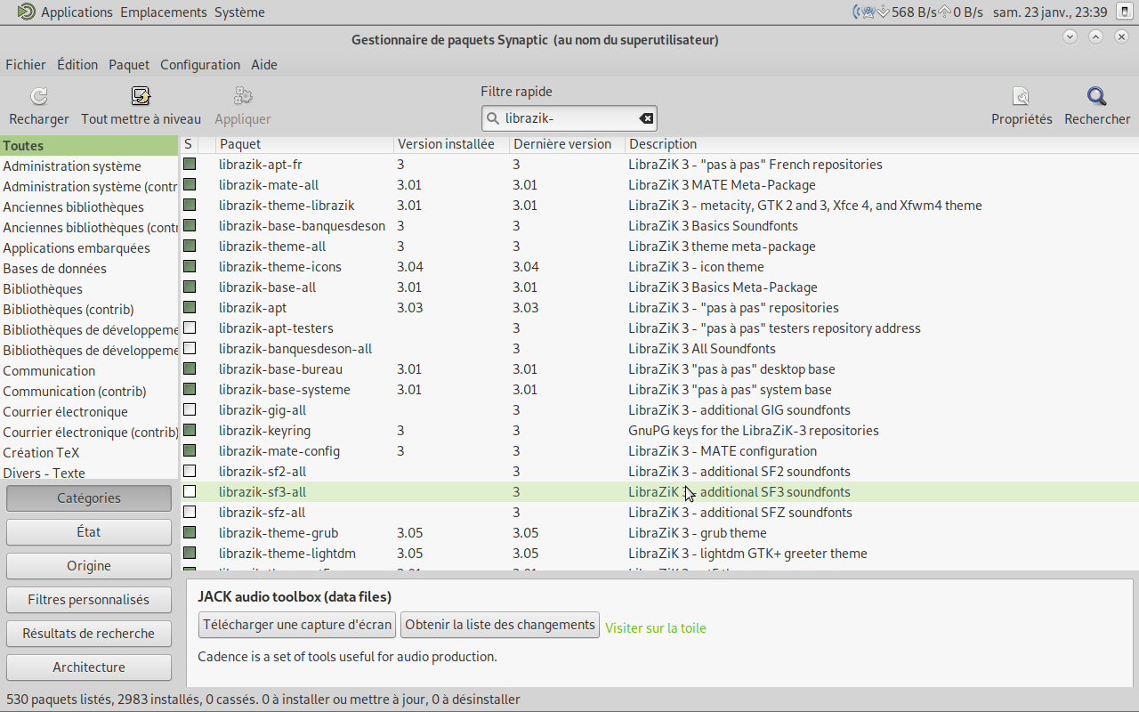The width and height of the screenshot is (1139, 712).
Task: Open the Configuration menu
Action: coord(200,64)
